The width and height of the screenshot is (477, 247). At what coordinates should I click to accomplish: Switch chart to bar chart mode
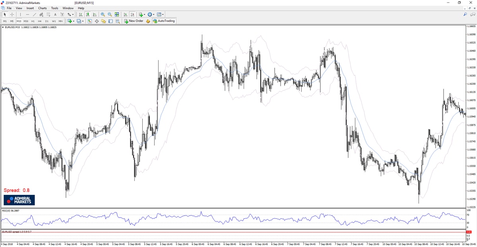coord(80,14)
